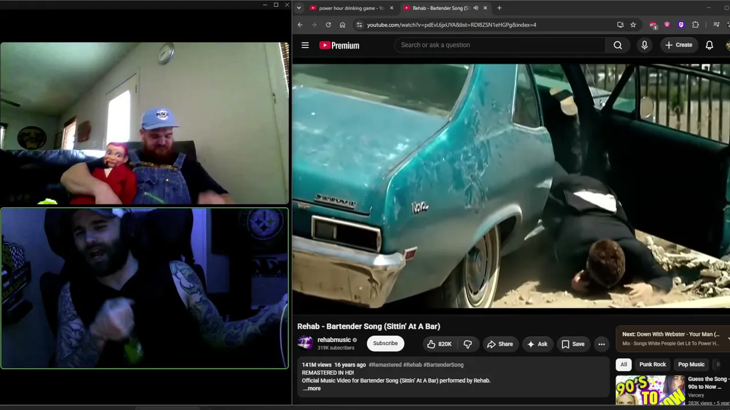Image resolution: width=730 pixels, height=410 pixels.
Task: Focus the Search or ask a question field
Action: (x=500, y=45)
